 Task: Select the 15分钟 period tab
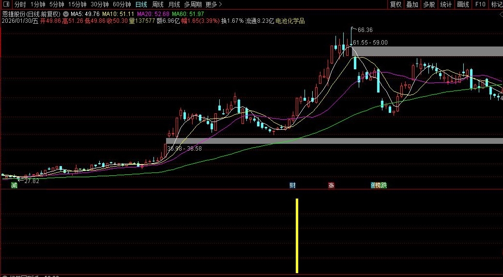coord(77,4)
